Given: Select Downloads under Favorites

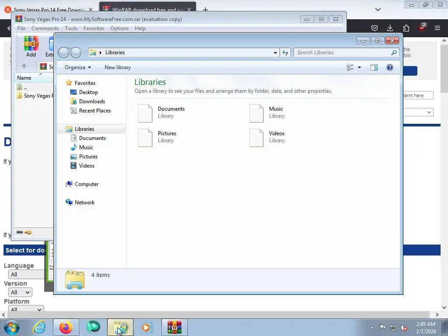Looking at the screenshot, I should [x=92, y=101].
